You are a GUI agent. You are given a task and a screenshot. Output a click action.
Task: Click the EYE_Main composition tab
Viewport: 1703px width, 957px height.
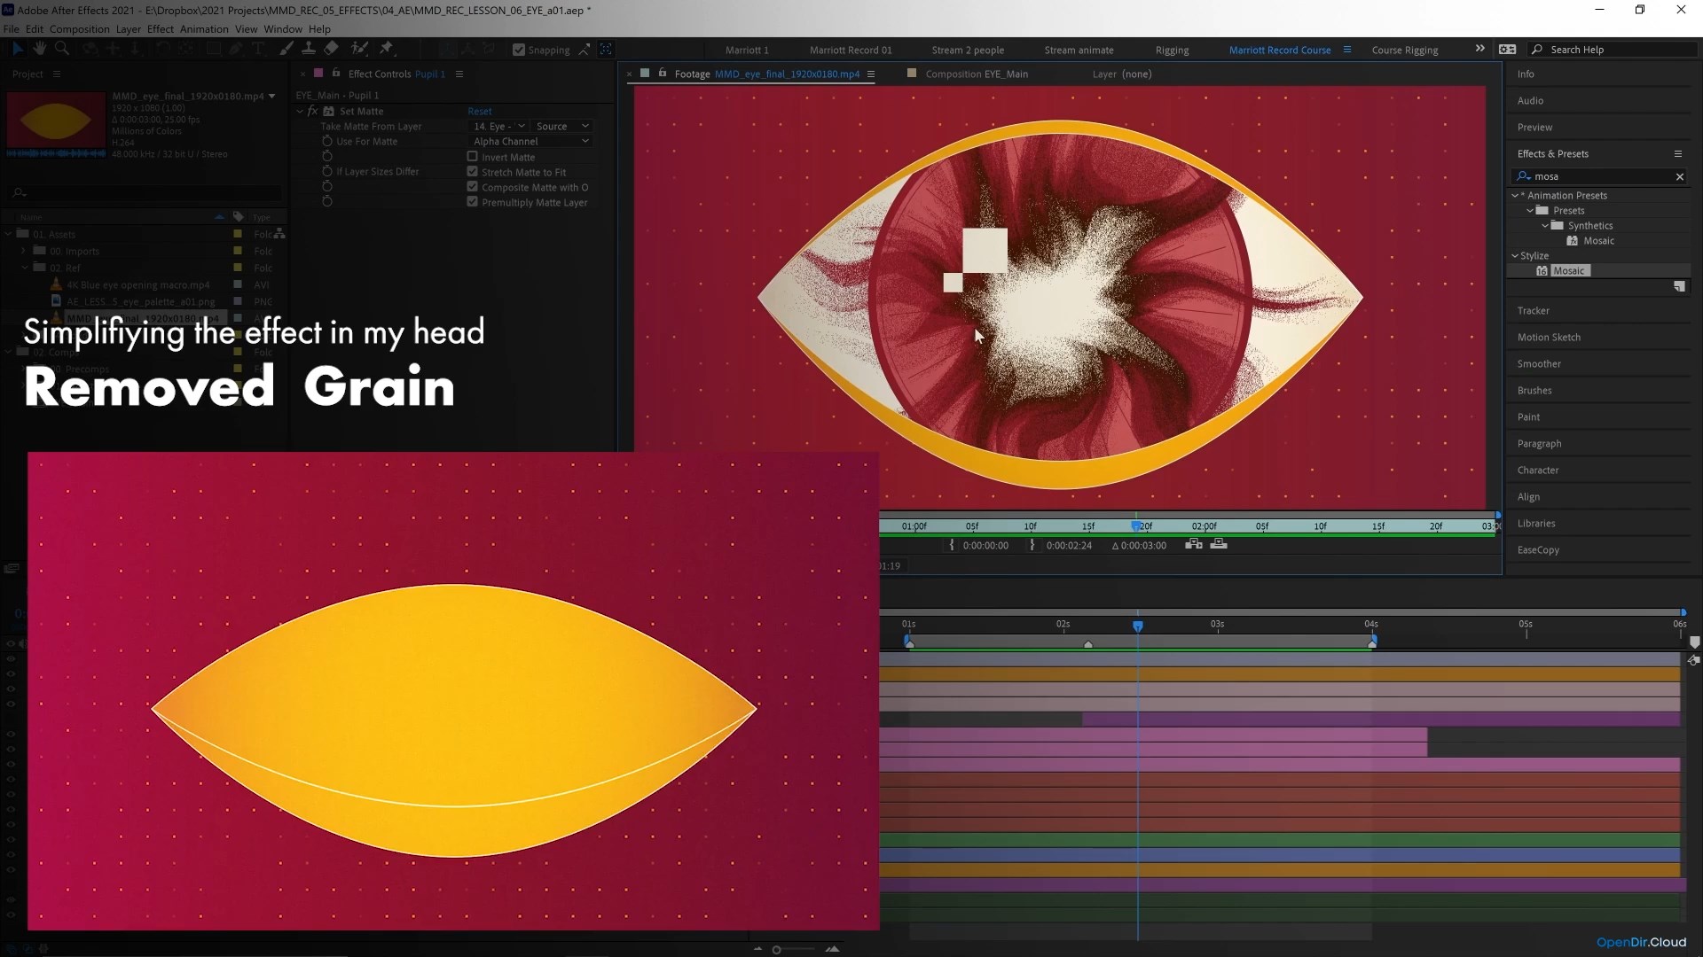(976, 74)
